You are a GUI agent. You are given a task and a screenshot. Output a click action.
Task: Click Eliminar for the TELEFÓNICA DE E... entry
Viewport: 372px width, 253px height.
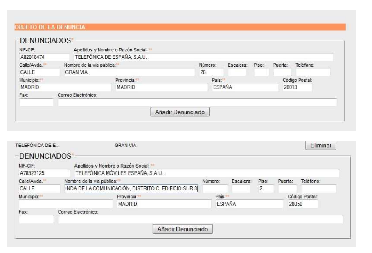pyautogui.click(x=321, y=145)
